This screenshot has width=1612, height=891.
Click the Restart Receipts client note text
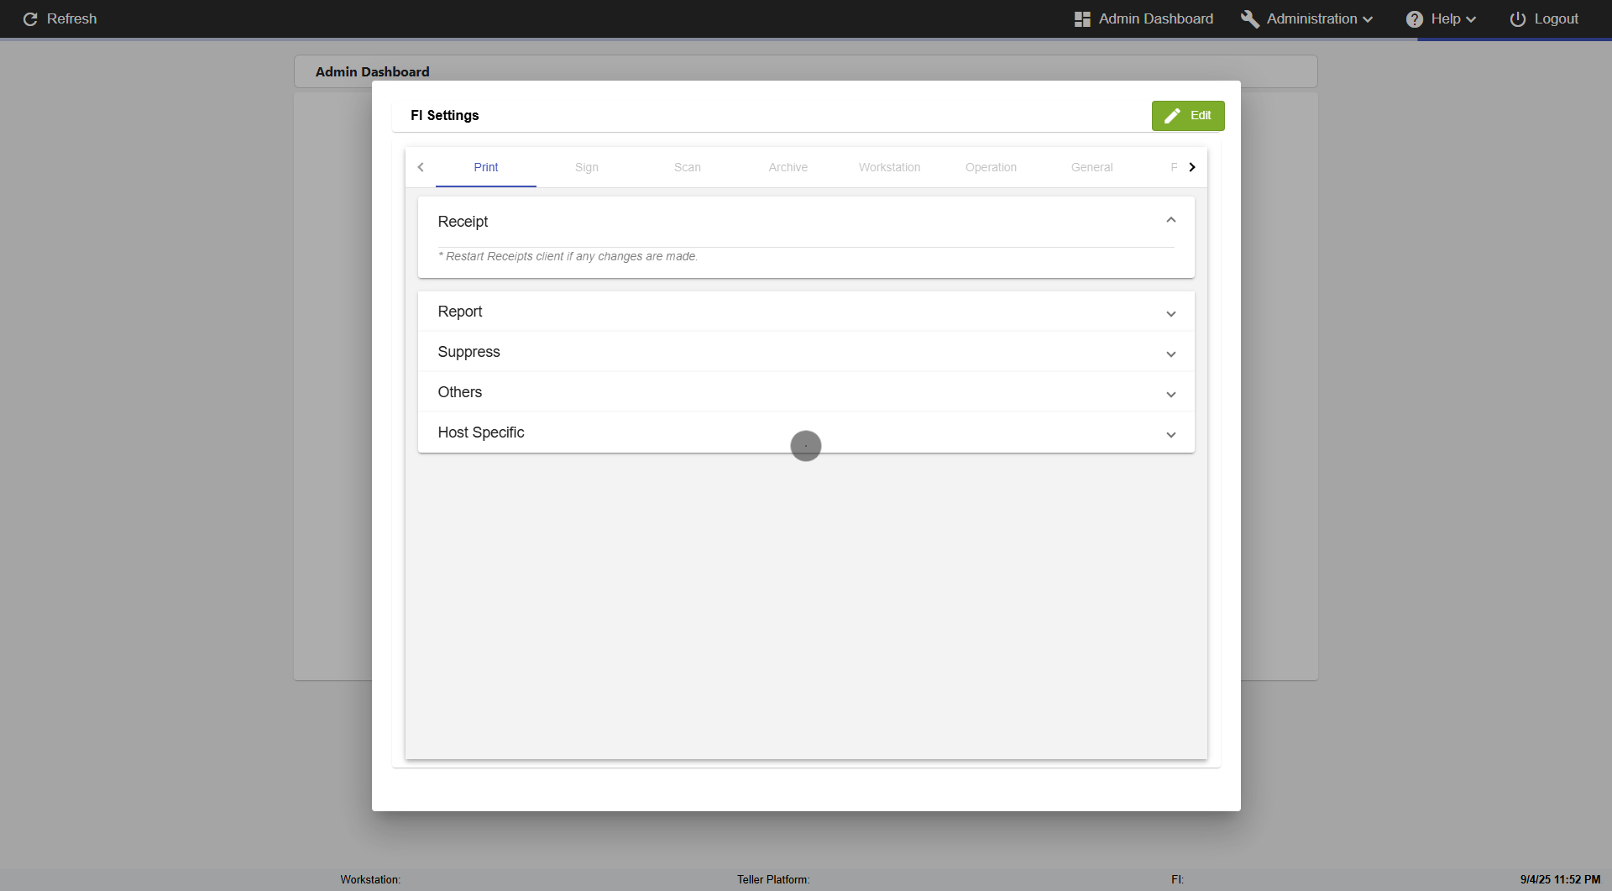click(568, 256)
